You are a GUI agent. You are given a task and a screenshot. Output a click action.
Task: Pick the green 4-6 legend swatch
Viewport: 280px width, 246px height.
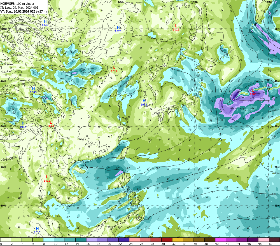27,240
